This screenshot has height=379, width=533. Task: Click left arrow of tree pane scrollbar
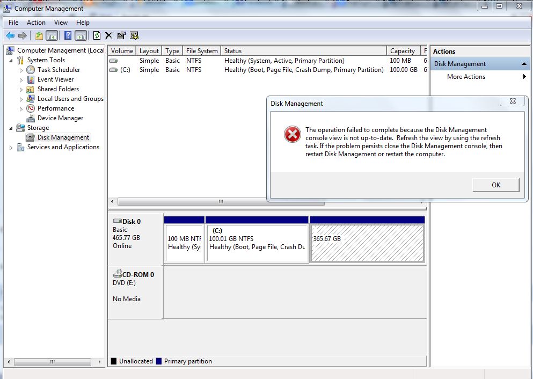point(9,362)
